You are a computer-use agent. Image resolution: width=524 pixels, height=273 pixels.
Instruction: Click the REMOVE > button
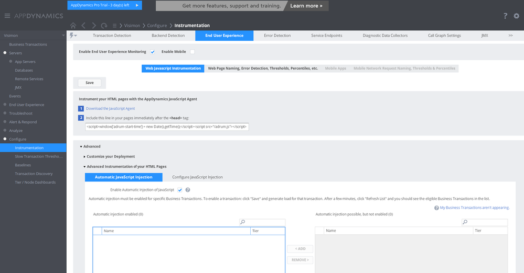(300, 260)
